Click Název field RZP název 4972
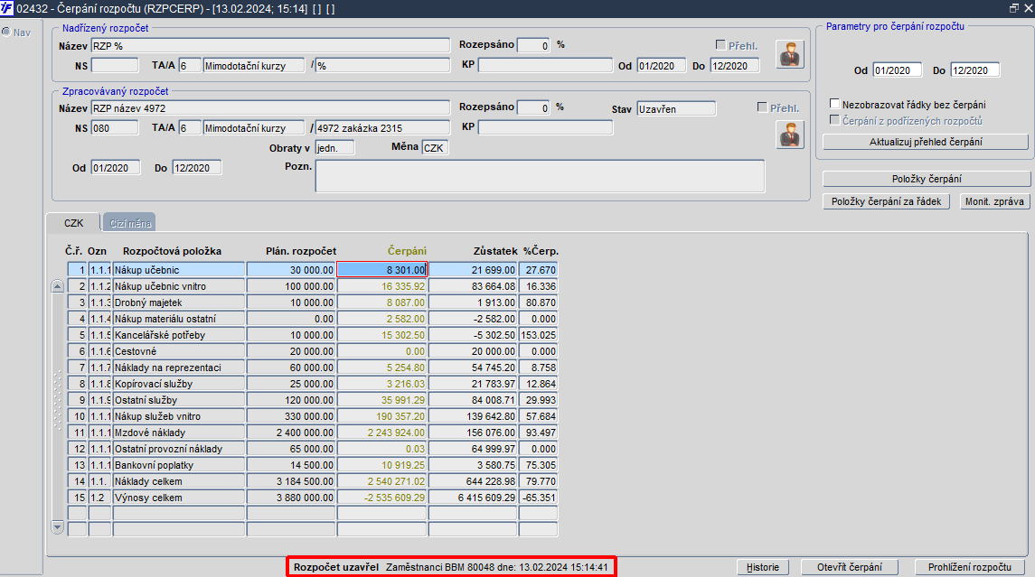 [x=270, y=108]
